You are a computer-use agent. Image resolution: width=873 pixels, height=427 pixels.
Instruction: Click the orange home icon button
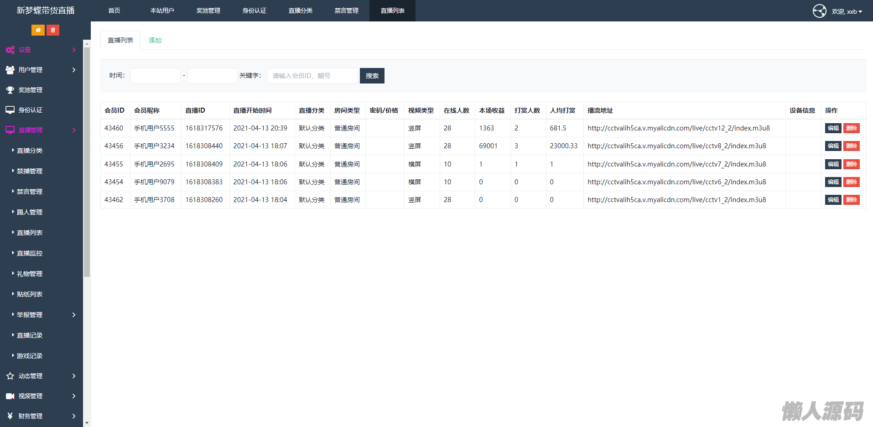(x=38, y=30)
